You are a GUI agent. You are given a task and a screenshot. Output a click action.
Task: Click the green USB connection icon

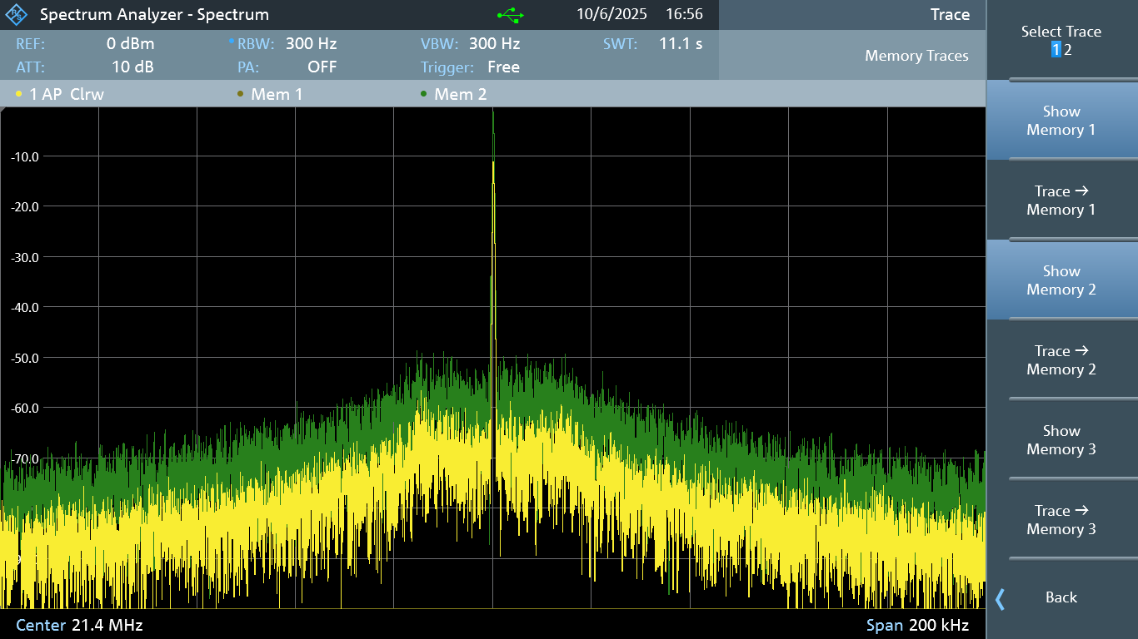510,15
